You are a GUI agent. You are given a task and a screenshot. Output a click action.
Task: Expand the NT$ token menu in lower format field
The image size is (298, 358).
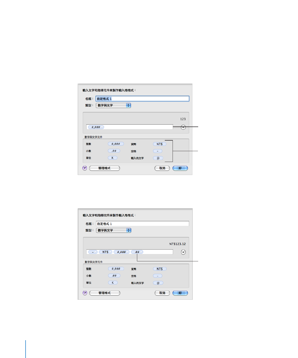(x=110, y=252)
